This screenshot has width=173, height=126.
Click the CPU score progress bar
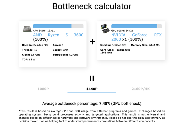(58, 26)
